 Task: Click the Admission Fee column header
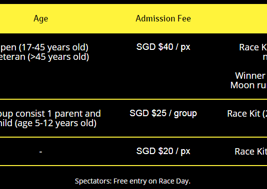pyautogui.click(x=163, y=18)
